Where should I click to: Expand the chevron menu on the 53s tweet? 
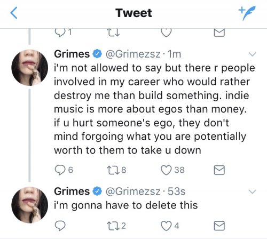point(253,191)
